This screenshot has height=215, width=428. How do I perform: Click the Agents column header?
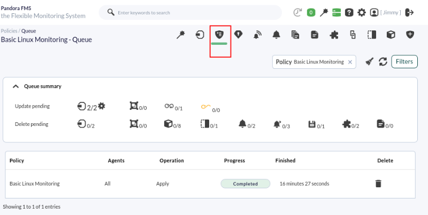click(x=116, y=161)
